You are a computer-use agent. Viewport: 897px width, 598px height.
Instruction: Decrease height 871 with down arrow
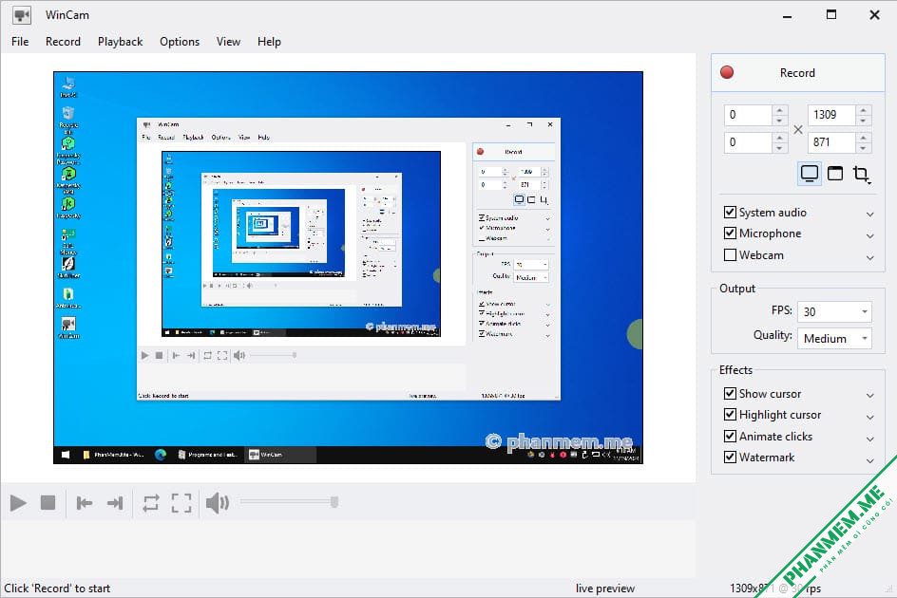pyautogui.click(x=863, y=148)
